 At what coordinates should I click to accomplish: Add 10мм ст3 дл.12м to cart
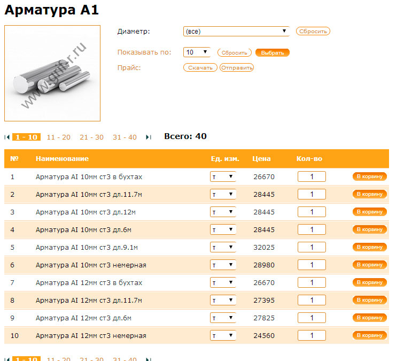tap(369, 212)
